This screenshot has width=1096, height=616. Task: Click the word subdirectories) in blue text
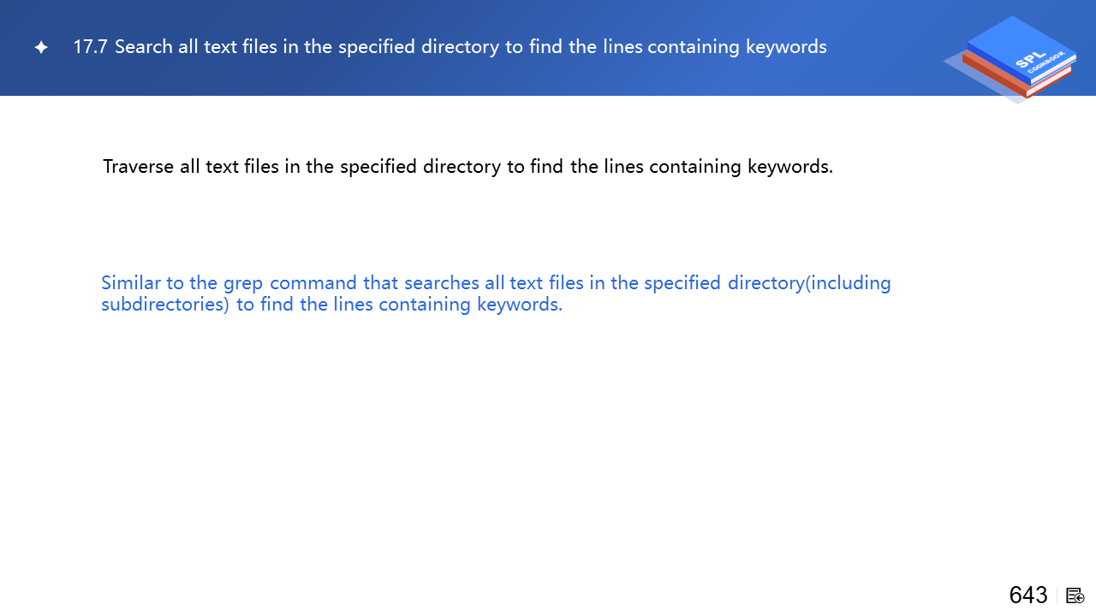point(165,305)
